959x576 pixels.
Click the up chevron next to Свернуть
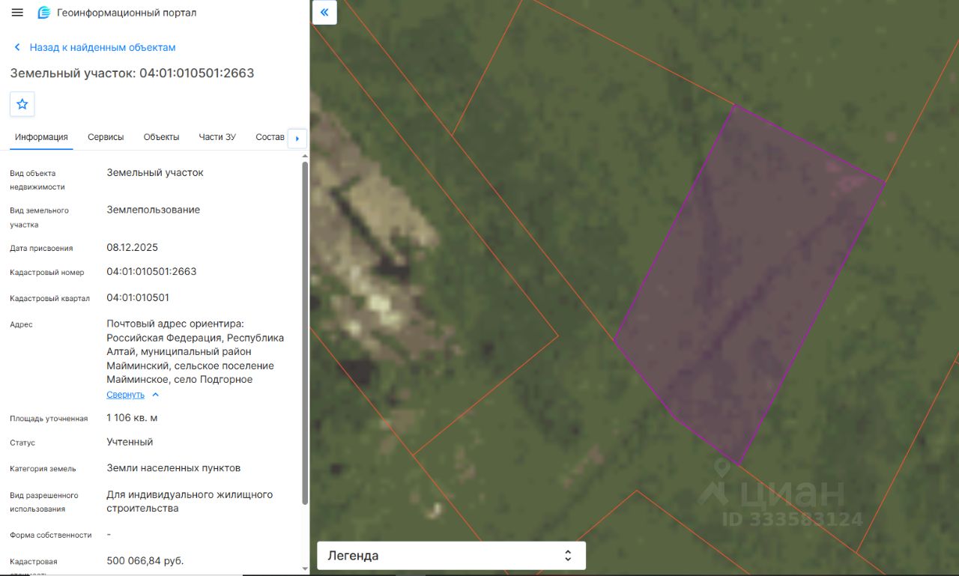pyautogui.click(x=156, y=395)
